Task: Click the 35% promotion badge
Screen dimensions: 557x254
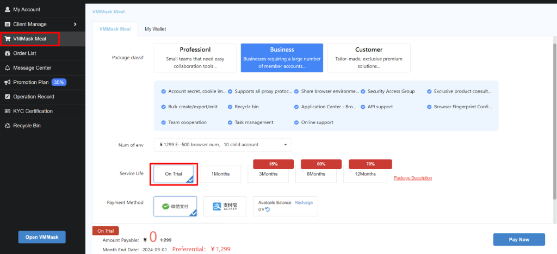Action: click(59, 83)
